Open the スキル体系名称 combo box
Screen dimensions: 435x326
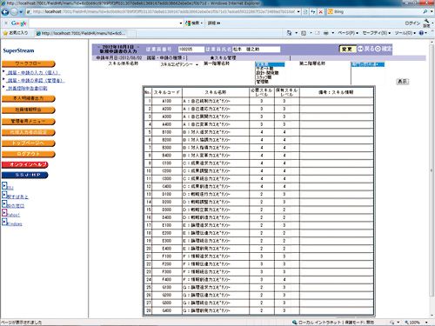click(179, 64)
